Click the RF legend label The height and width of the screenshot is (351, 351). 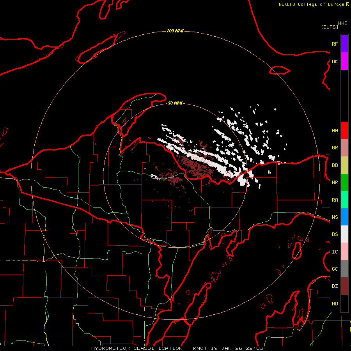(x=335, y=44)
